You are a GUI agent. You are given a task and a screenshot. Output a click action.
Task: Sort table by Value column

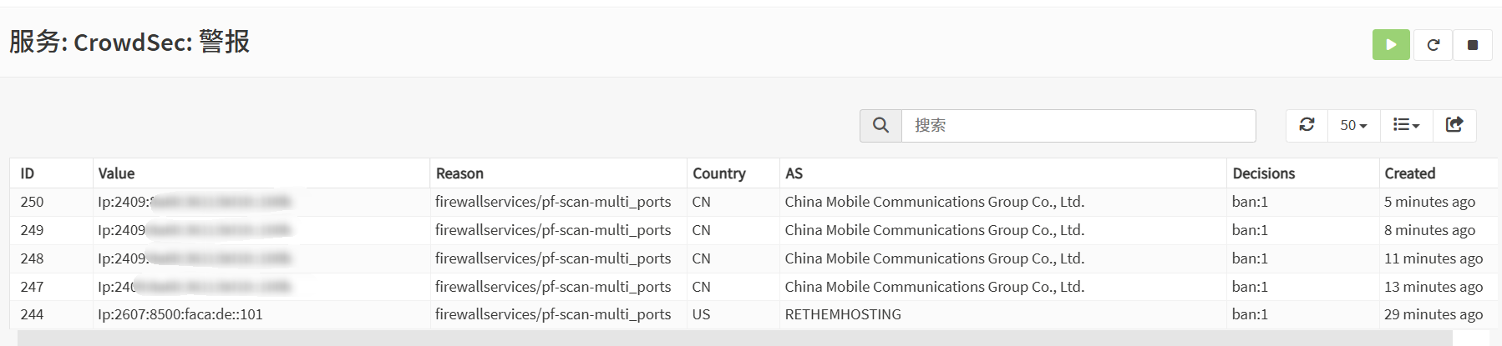(116, 173)
